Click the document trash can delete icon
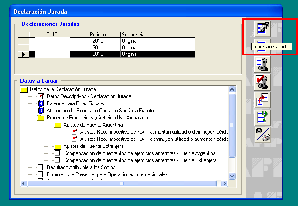This screenshot has width=298, height=206. (262, 64)
